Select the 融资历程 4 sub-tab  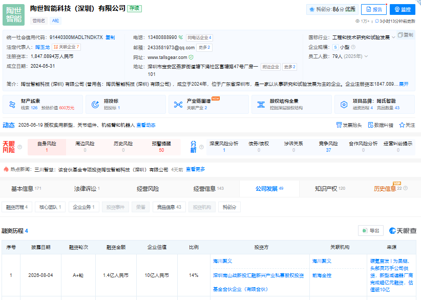(x=17, y=207)
